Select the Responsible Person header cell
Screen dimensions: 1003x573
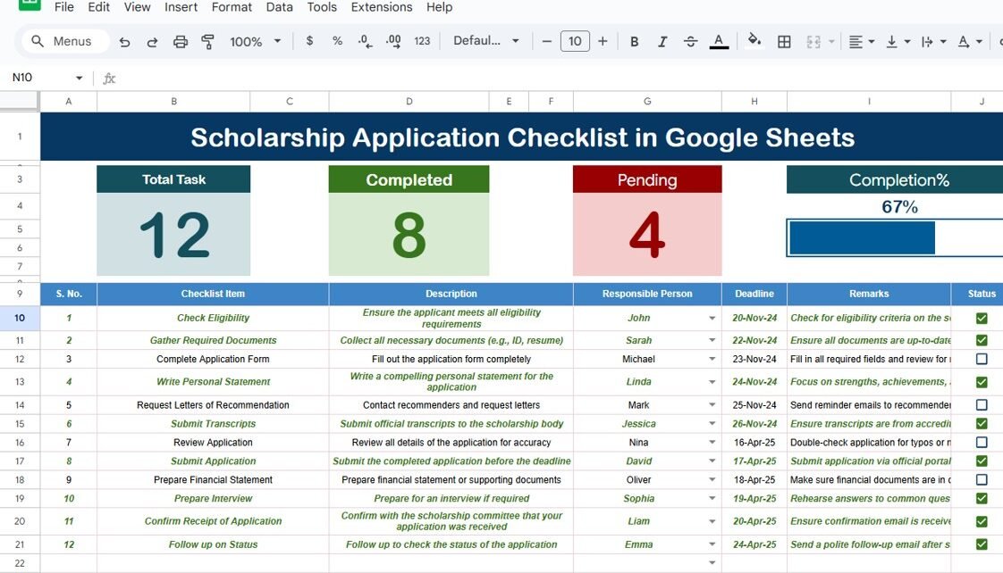click(647, 294)
